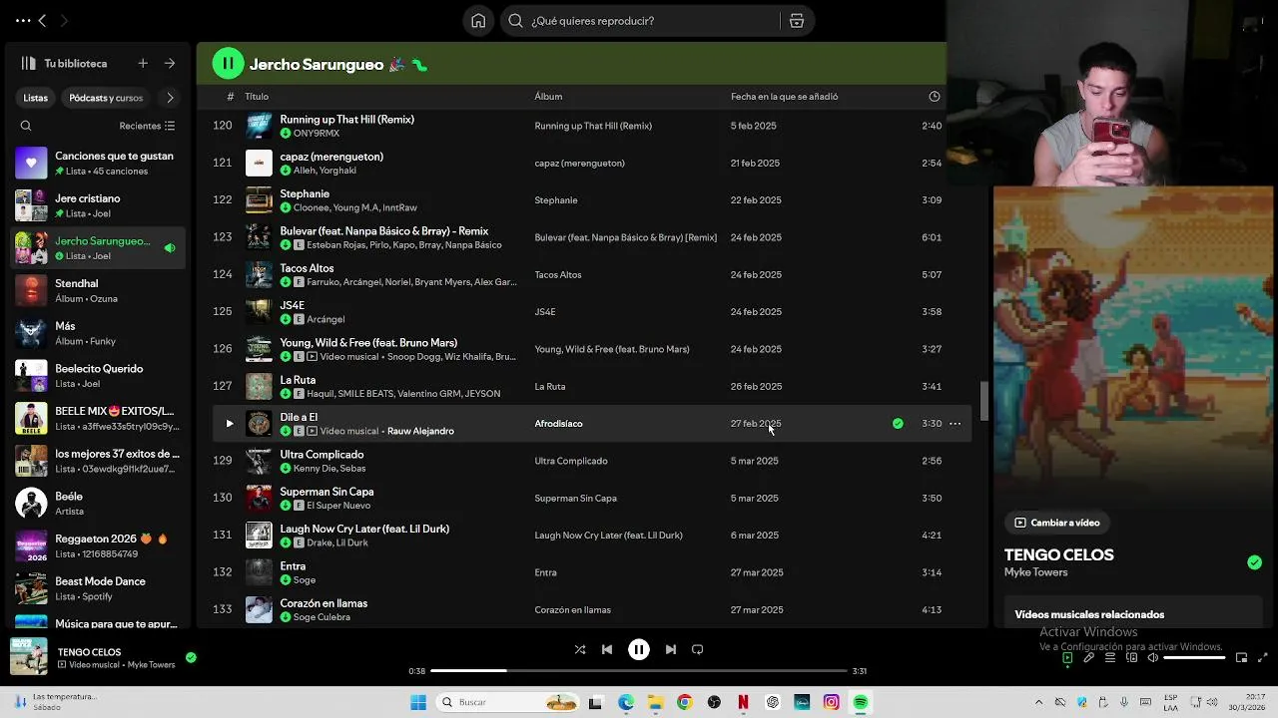Seek in the song progress bar

[640, 671]
